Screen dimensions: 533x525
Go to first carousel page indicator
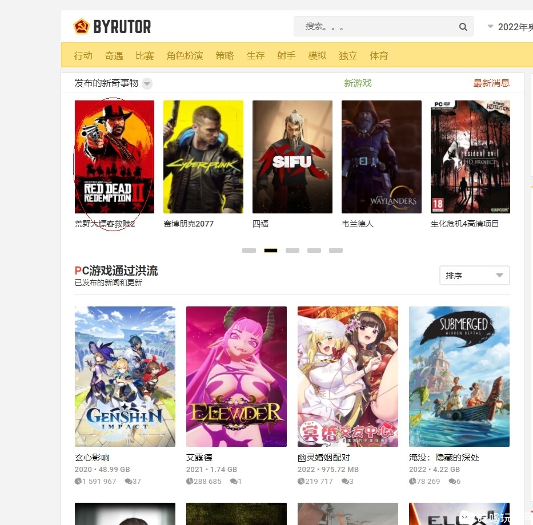249,251
